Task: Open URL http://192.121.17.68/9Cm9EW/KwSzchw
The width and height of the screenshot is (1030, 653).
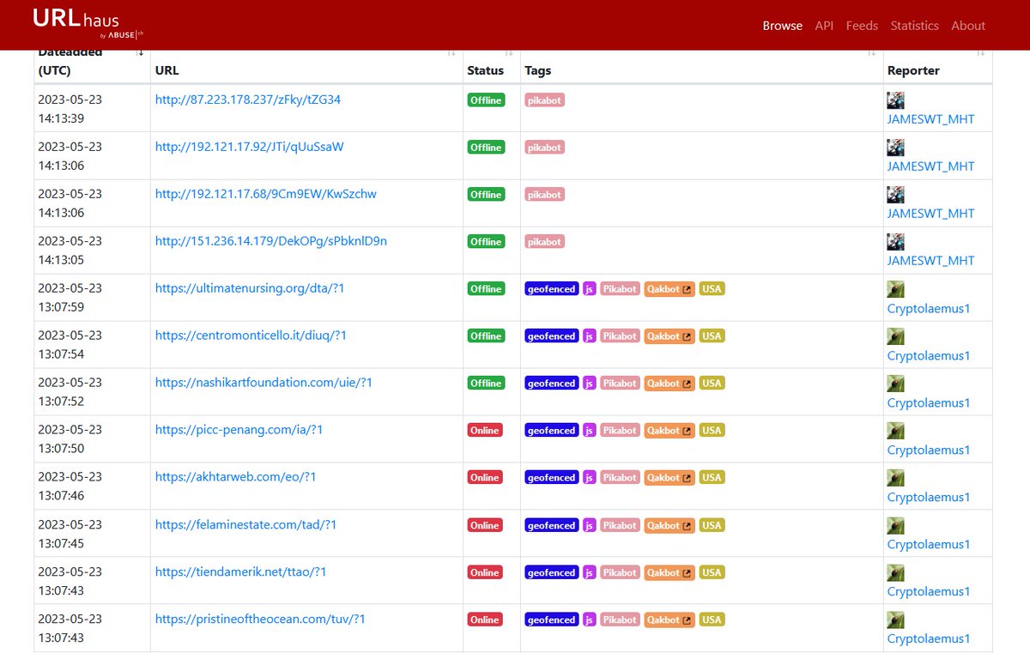Action: click(x=266, y=194)
